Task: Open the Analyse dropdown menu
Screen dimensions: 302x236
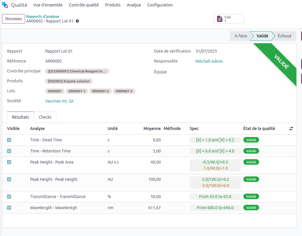Action: [134, 5]
